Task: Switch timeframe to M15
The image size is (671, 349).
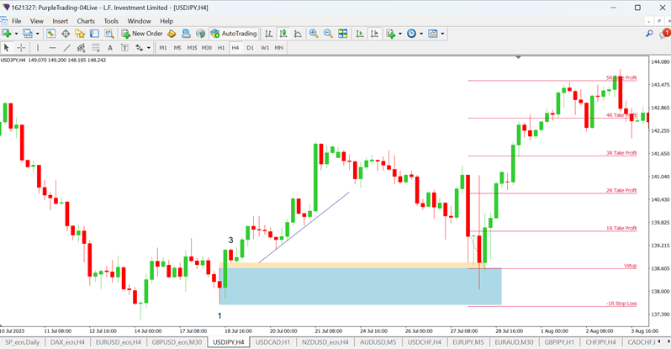Action: [193, 48]
